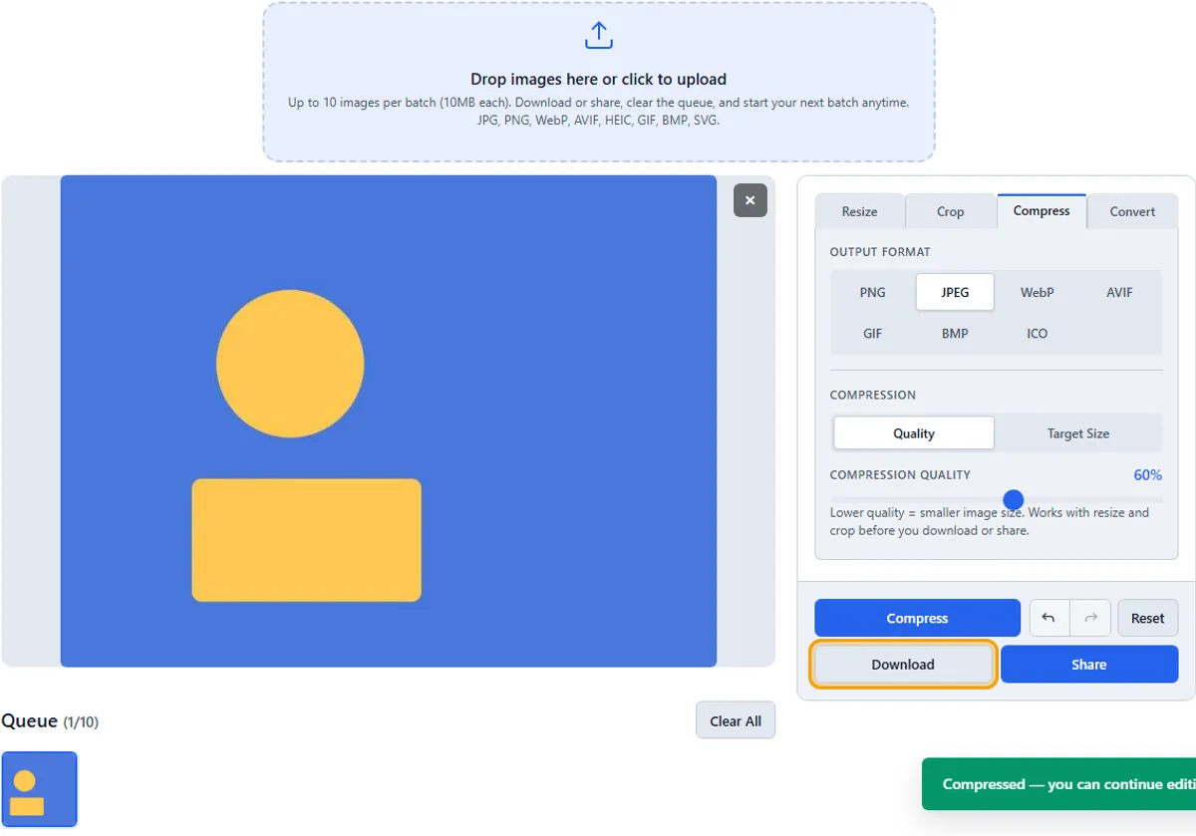
Task: Click the Queue heading text
Action: [x=30, y=721]
